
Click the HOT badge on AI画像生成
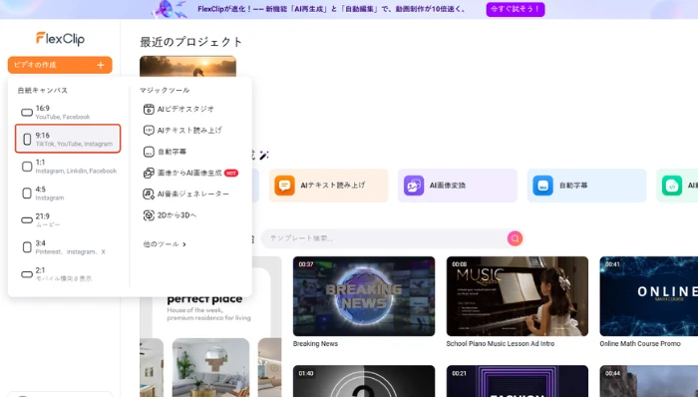(x=231, y=173)
